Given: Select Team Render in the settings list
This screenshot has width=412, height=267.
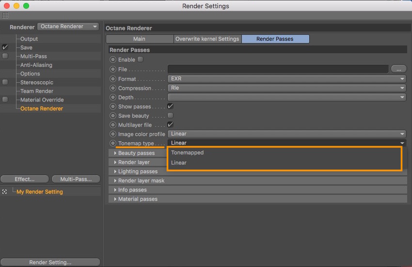Looking at the screenshot, I should pos(37,91).
